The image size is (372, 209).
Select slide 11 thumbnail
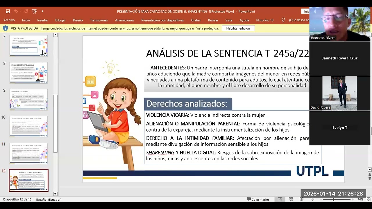point(28,153)
